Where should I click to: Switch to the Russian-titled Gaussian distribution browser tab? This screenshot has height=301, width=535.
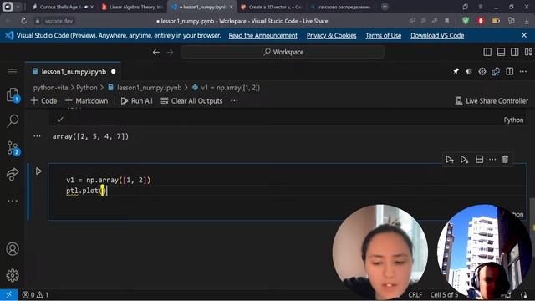coord(341,7)
